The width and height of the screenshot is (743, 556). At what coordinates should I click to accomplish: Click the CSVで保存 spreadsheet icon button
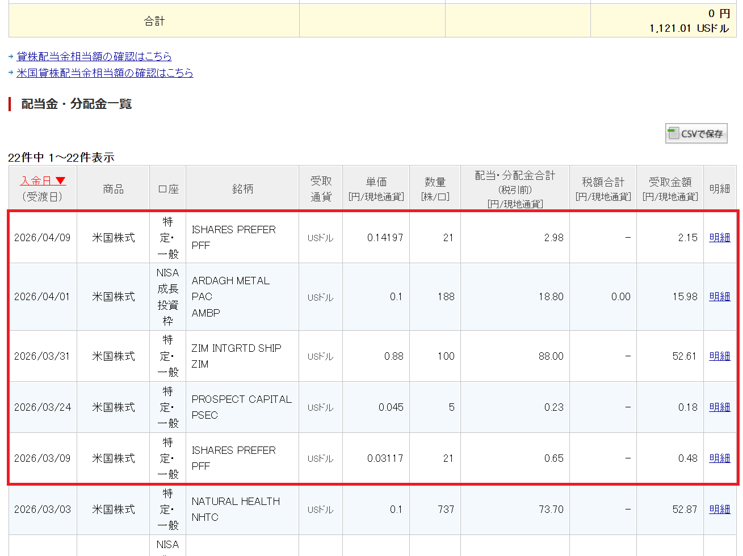[x=696, y=134]
